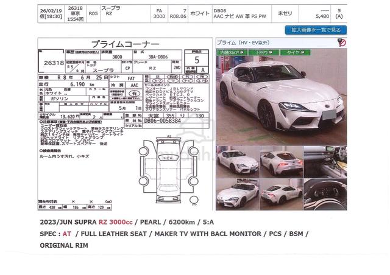Click the header cell 東京 1554回

76,13
